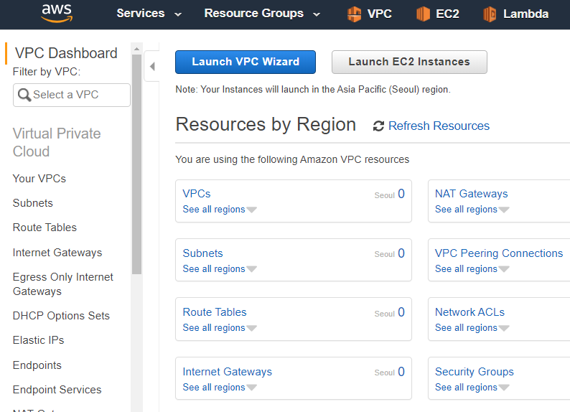Open Elastic IPs in the sidebar
Image resolution: width=570 pixels, height=412 pixels.
pos(38,340)
